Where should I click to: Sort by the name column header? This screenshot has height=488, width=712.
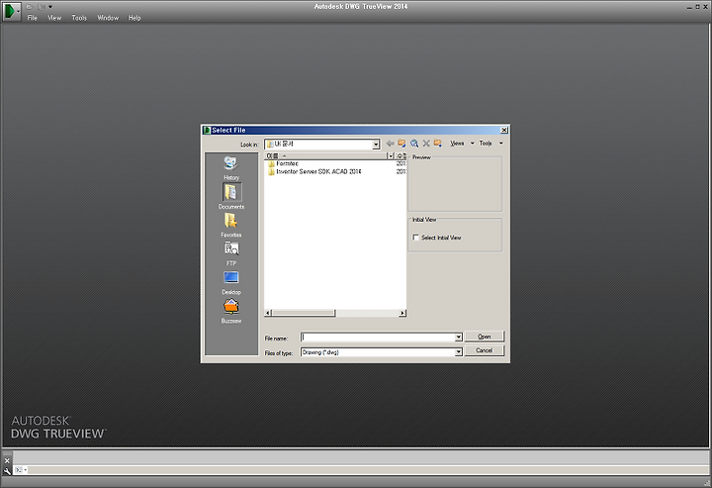pos(325,155)
